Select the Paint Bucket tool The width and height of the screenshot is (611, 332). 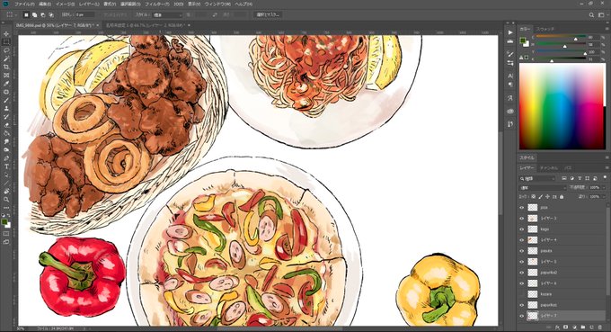[x=6, y=133]
